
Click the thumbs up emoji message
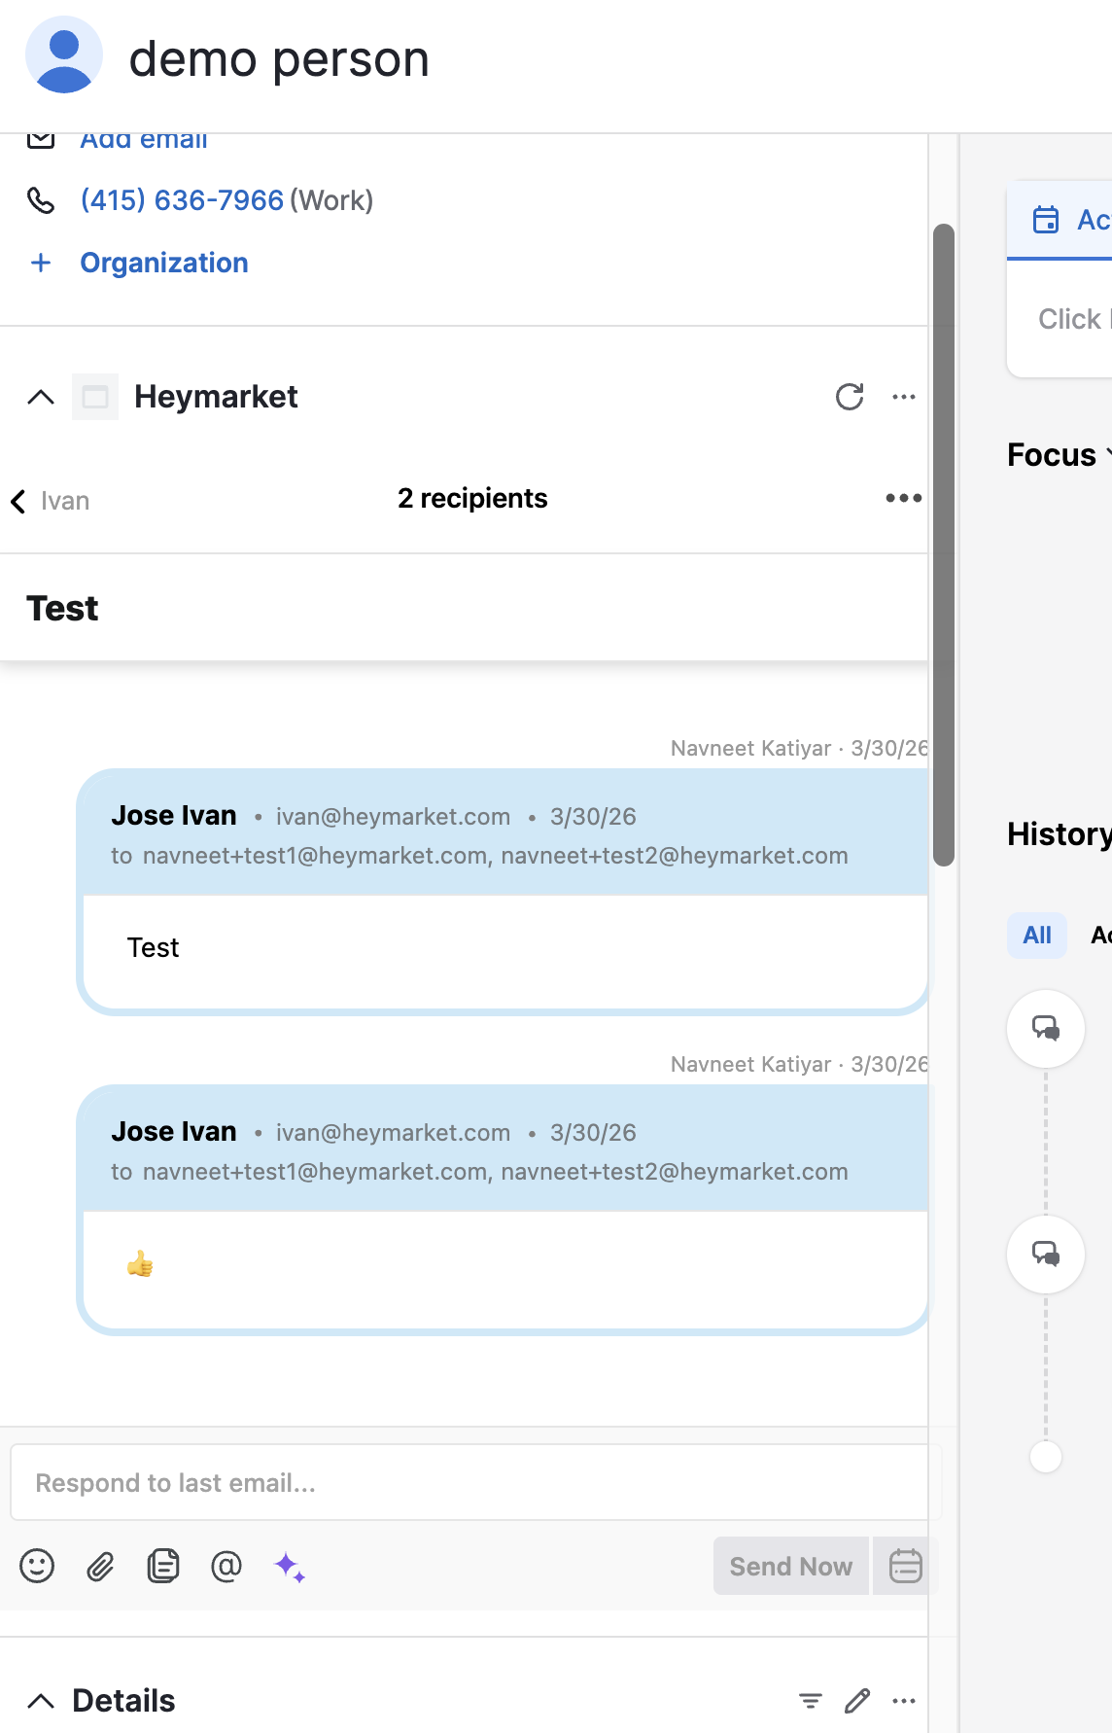(x=140, y=1264)
